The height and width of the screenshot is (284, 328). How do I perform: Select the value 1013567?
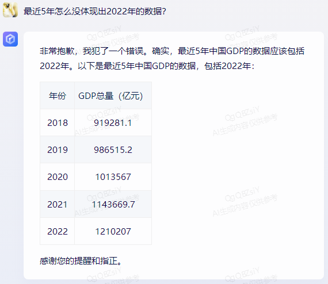[113, 177]
